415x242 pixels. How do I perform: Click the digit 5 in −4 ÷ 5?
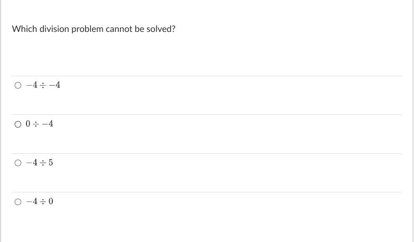[x=50, y=163]
